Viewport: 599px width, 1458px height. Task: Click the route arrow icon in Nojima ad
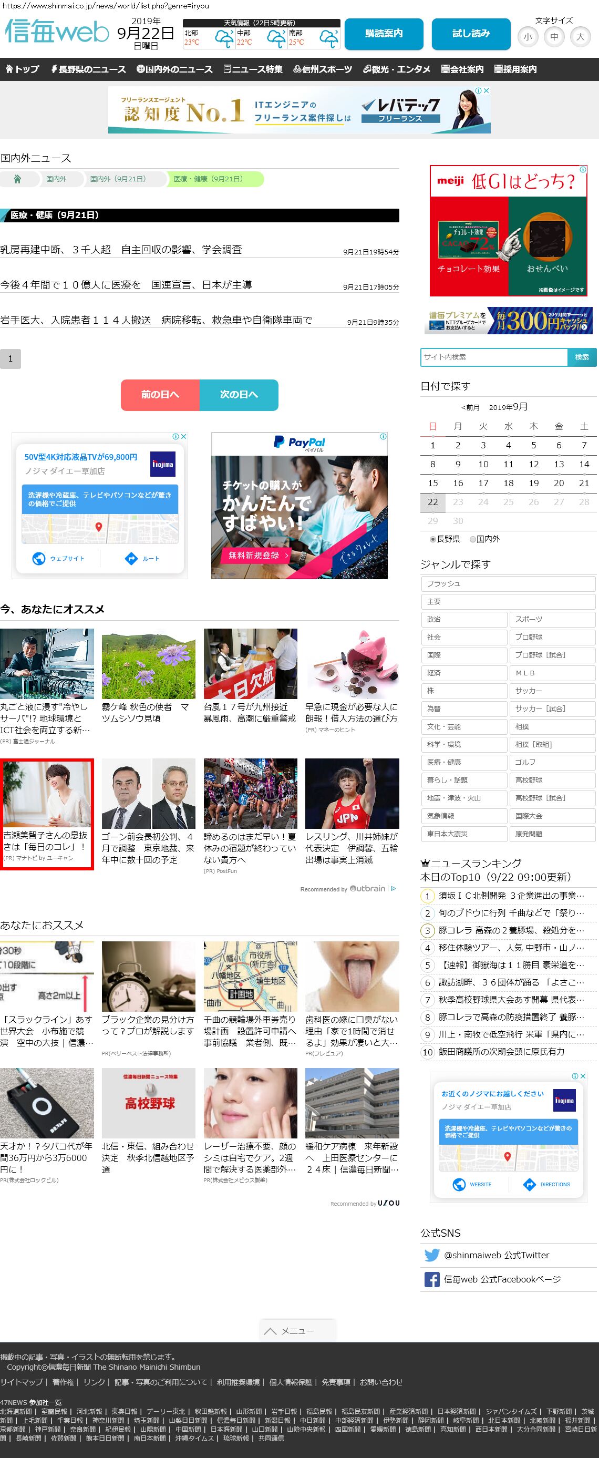131,558
